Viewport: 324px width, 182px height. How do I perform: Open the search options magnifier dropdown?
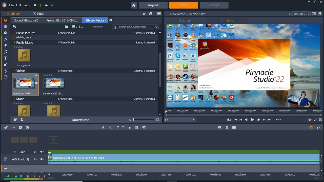(115, 27)
